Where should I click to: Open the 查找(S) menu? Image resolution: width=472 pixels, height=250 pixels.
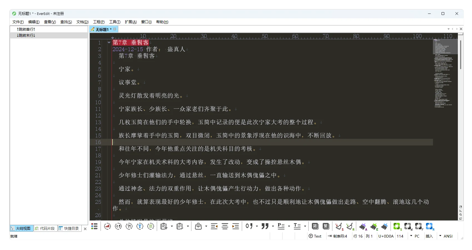[66, 22]
